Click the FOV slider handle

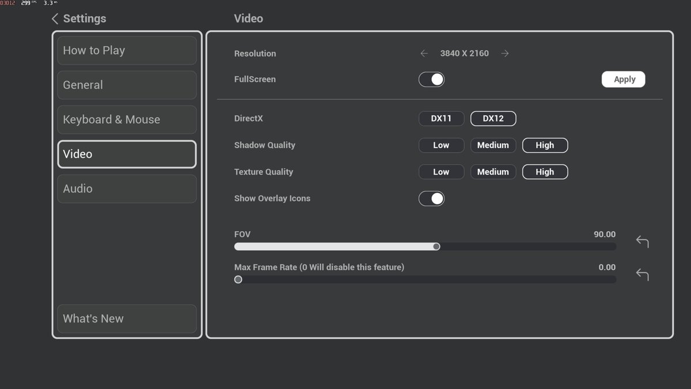(x=436, y=247)
